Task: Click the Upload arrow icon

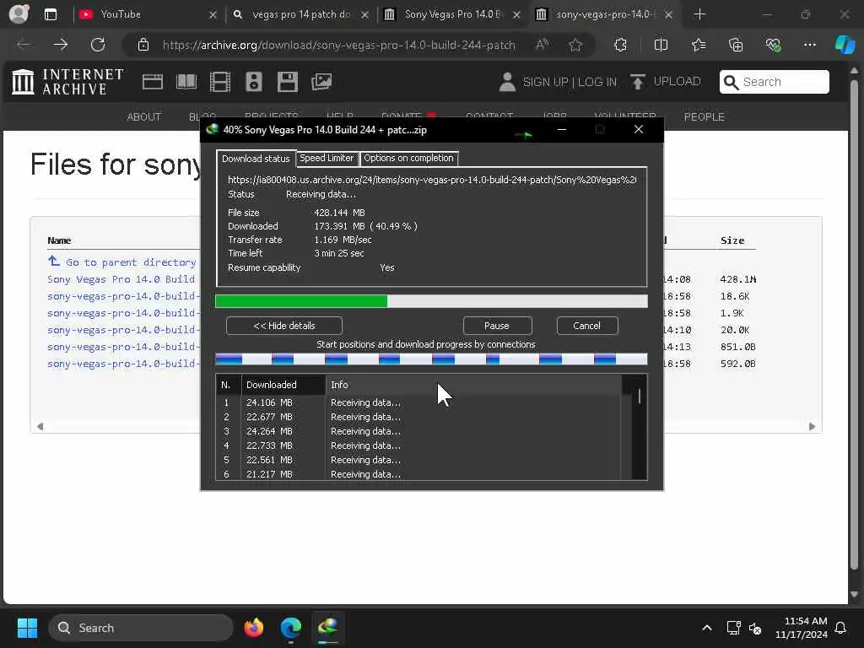Action: point(638,82)
